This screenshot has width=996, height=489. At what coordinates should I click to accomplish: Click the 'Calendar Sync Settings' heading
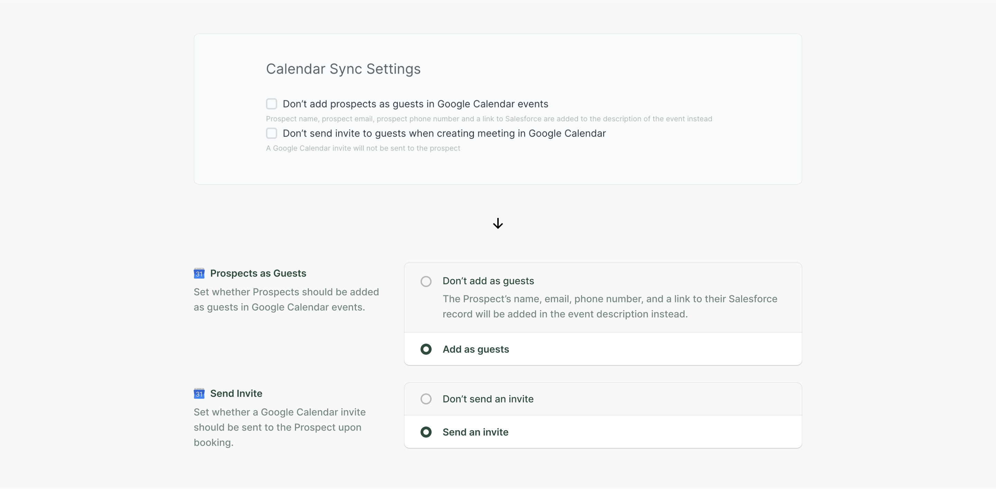click(x=343, y=69)
